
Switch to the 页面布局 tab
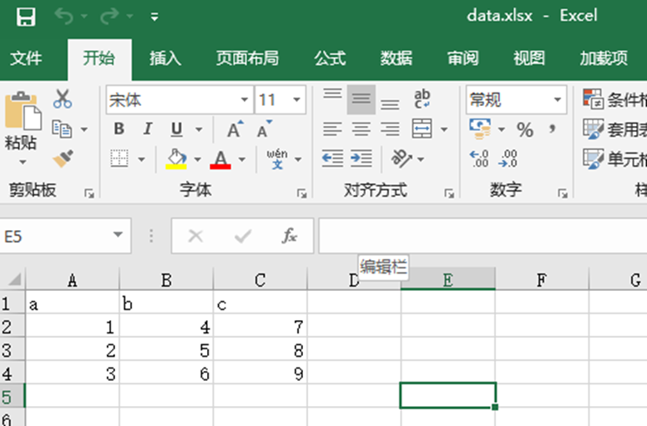tap(247, 58)
